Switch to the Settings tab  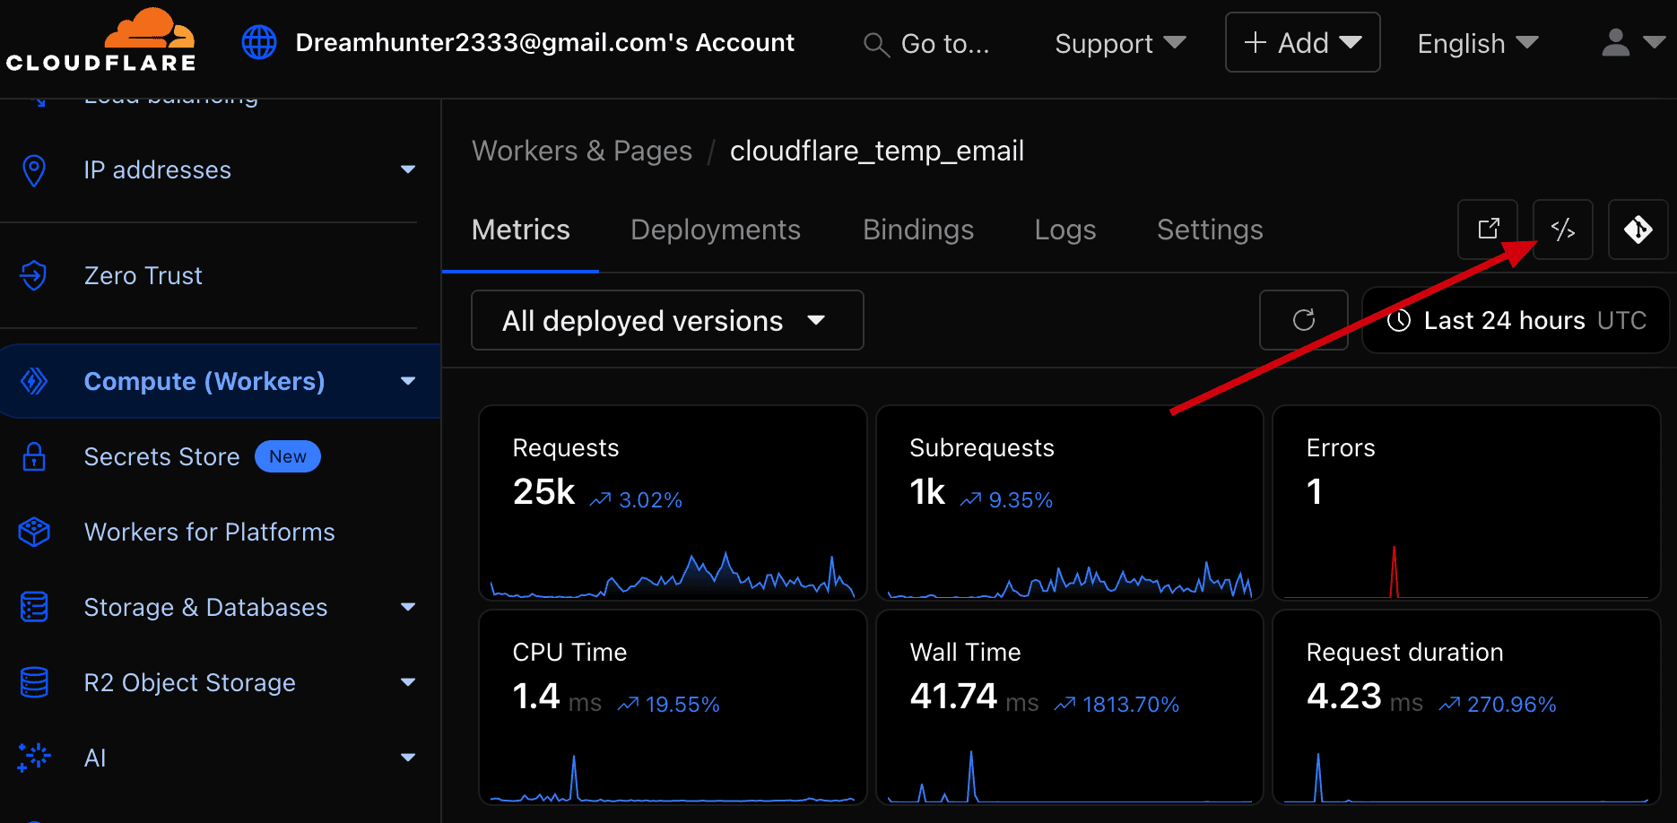(1209, 230)
